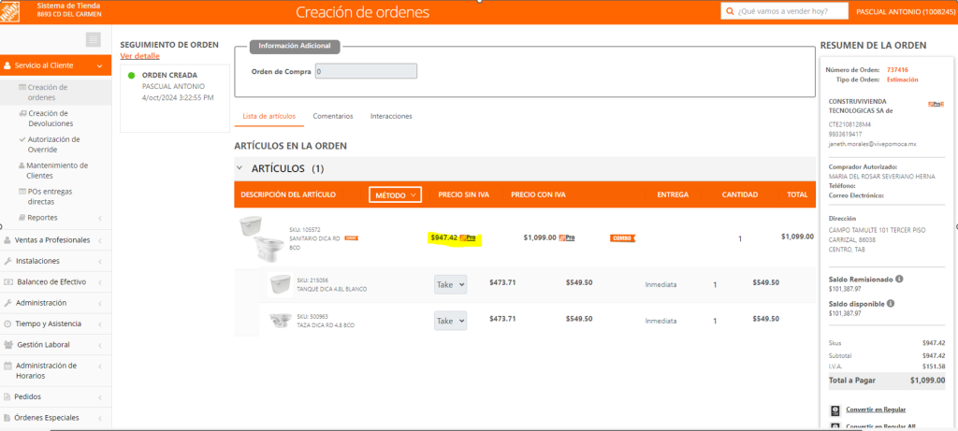Open Creación de Devoluciones menu item

pos(51,119)
